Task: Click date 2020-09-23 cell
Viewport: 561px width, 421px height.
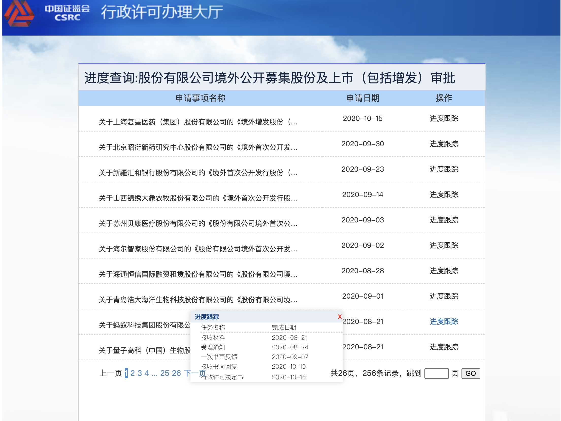Action: pos(362,169)
